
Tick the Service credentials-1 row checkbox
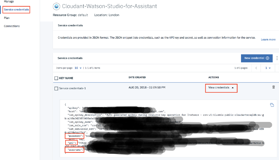click(56, 88)
